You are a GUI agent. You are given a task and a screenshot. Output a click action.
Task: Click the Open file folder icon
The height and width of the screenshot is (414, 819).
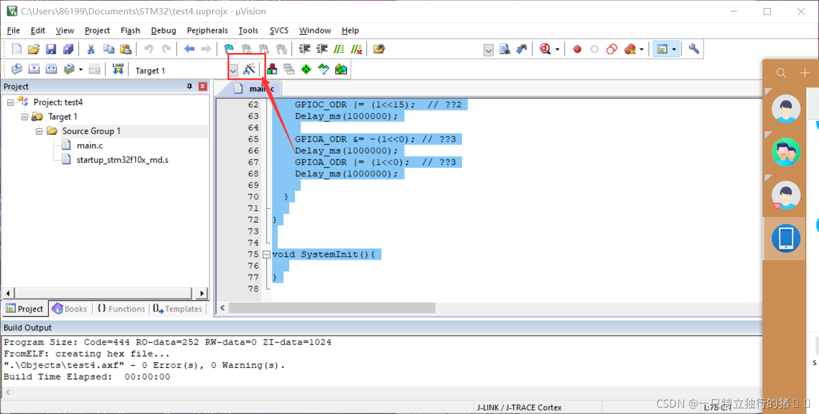[34, 49]
